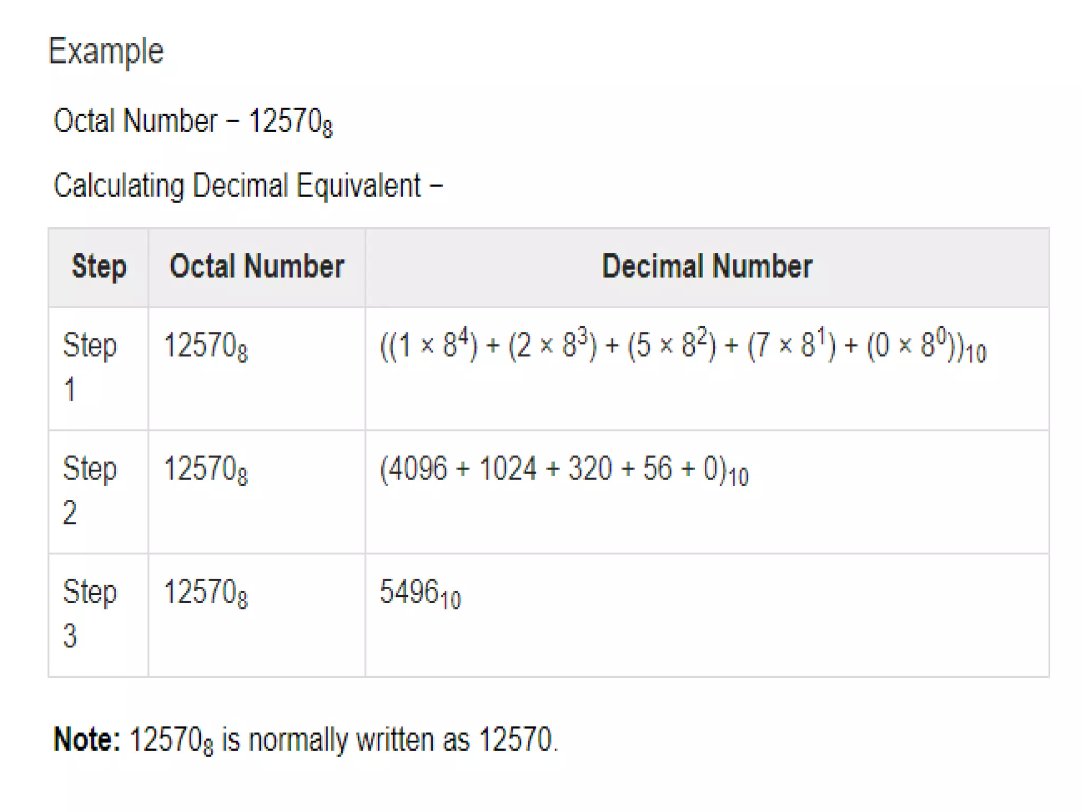Click octal value in Step 3 row
1082x812 pixels.
206,593
